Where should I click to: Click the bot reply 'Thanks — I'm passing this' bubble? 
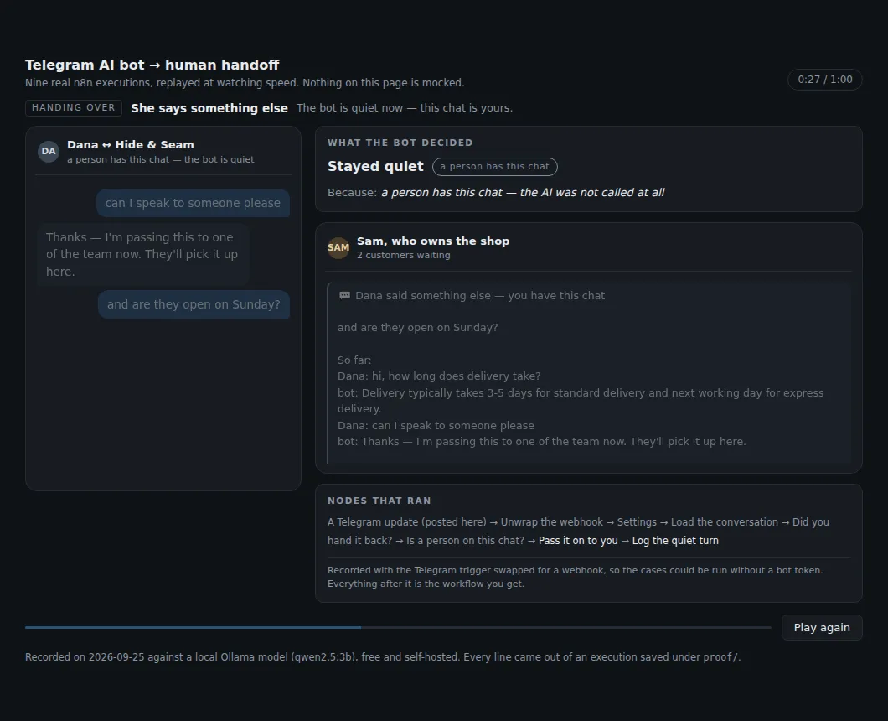tap(143, 254)
